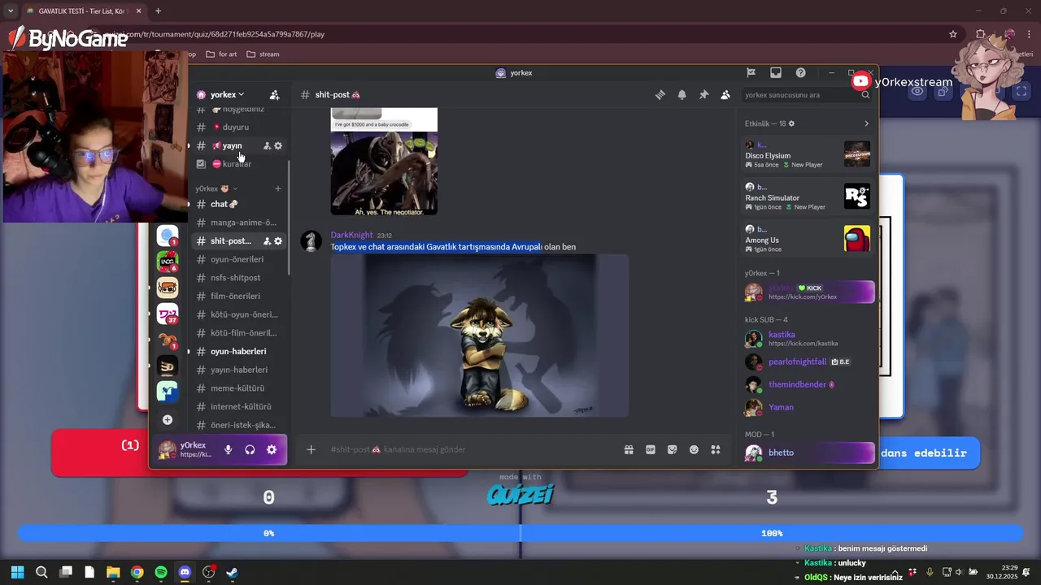Mute the microphone in user panel
The height and width of the screenshot is (585, 1041).
pos(229,449)
